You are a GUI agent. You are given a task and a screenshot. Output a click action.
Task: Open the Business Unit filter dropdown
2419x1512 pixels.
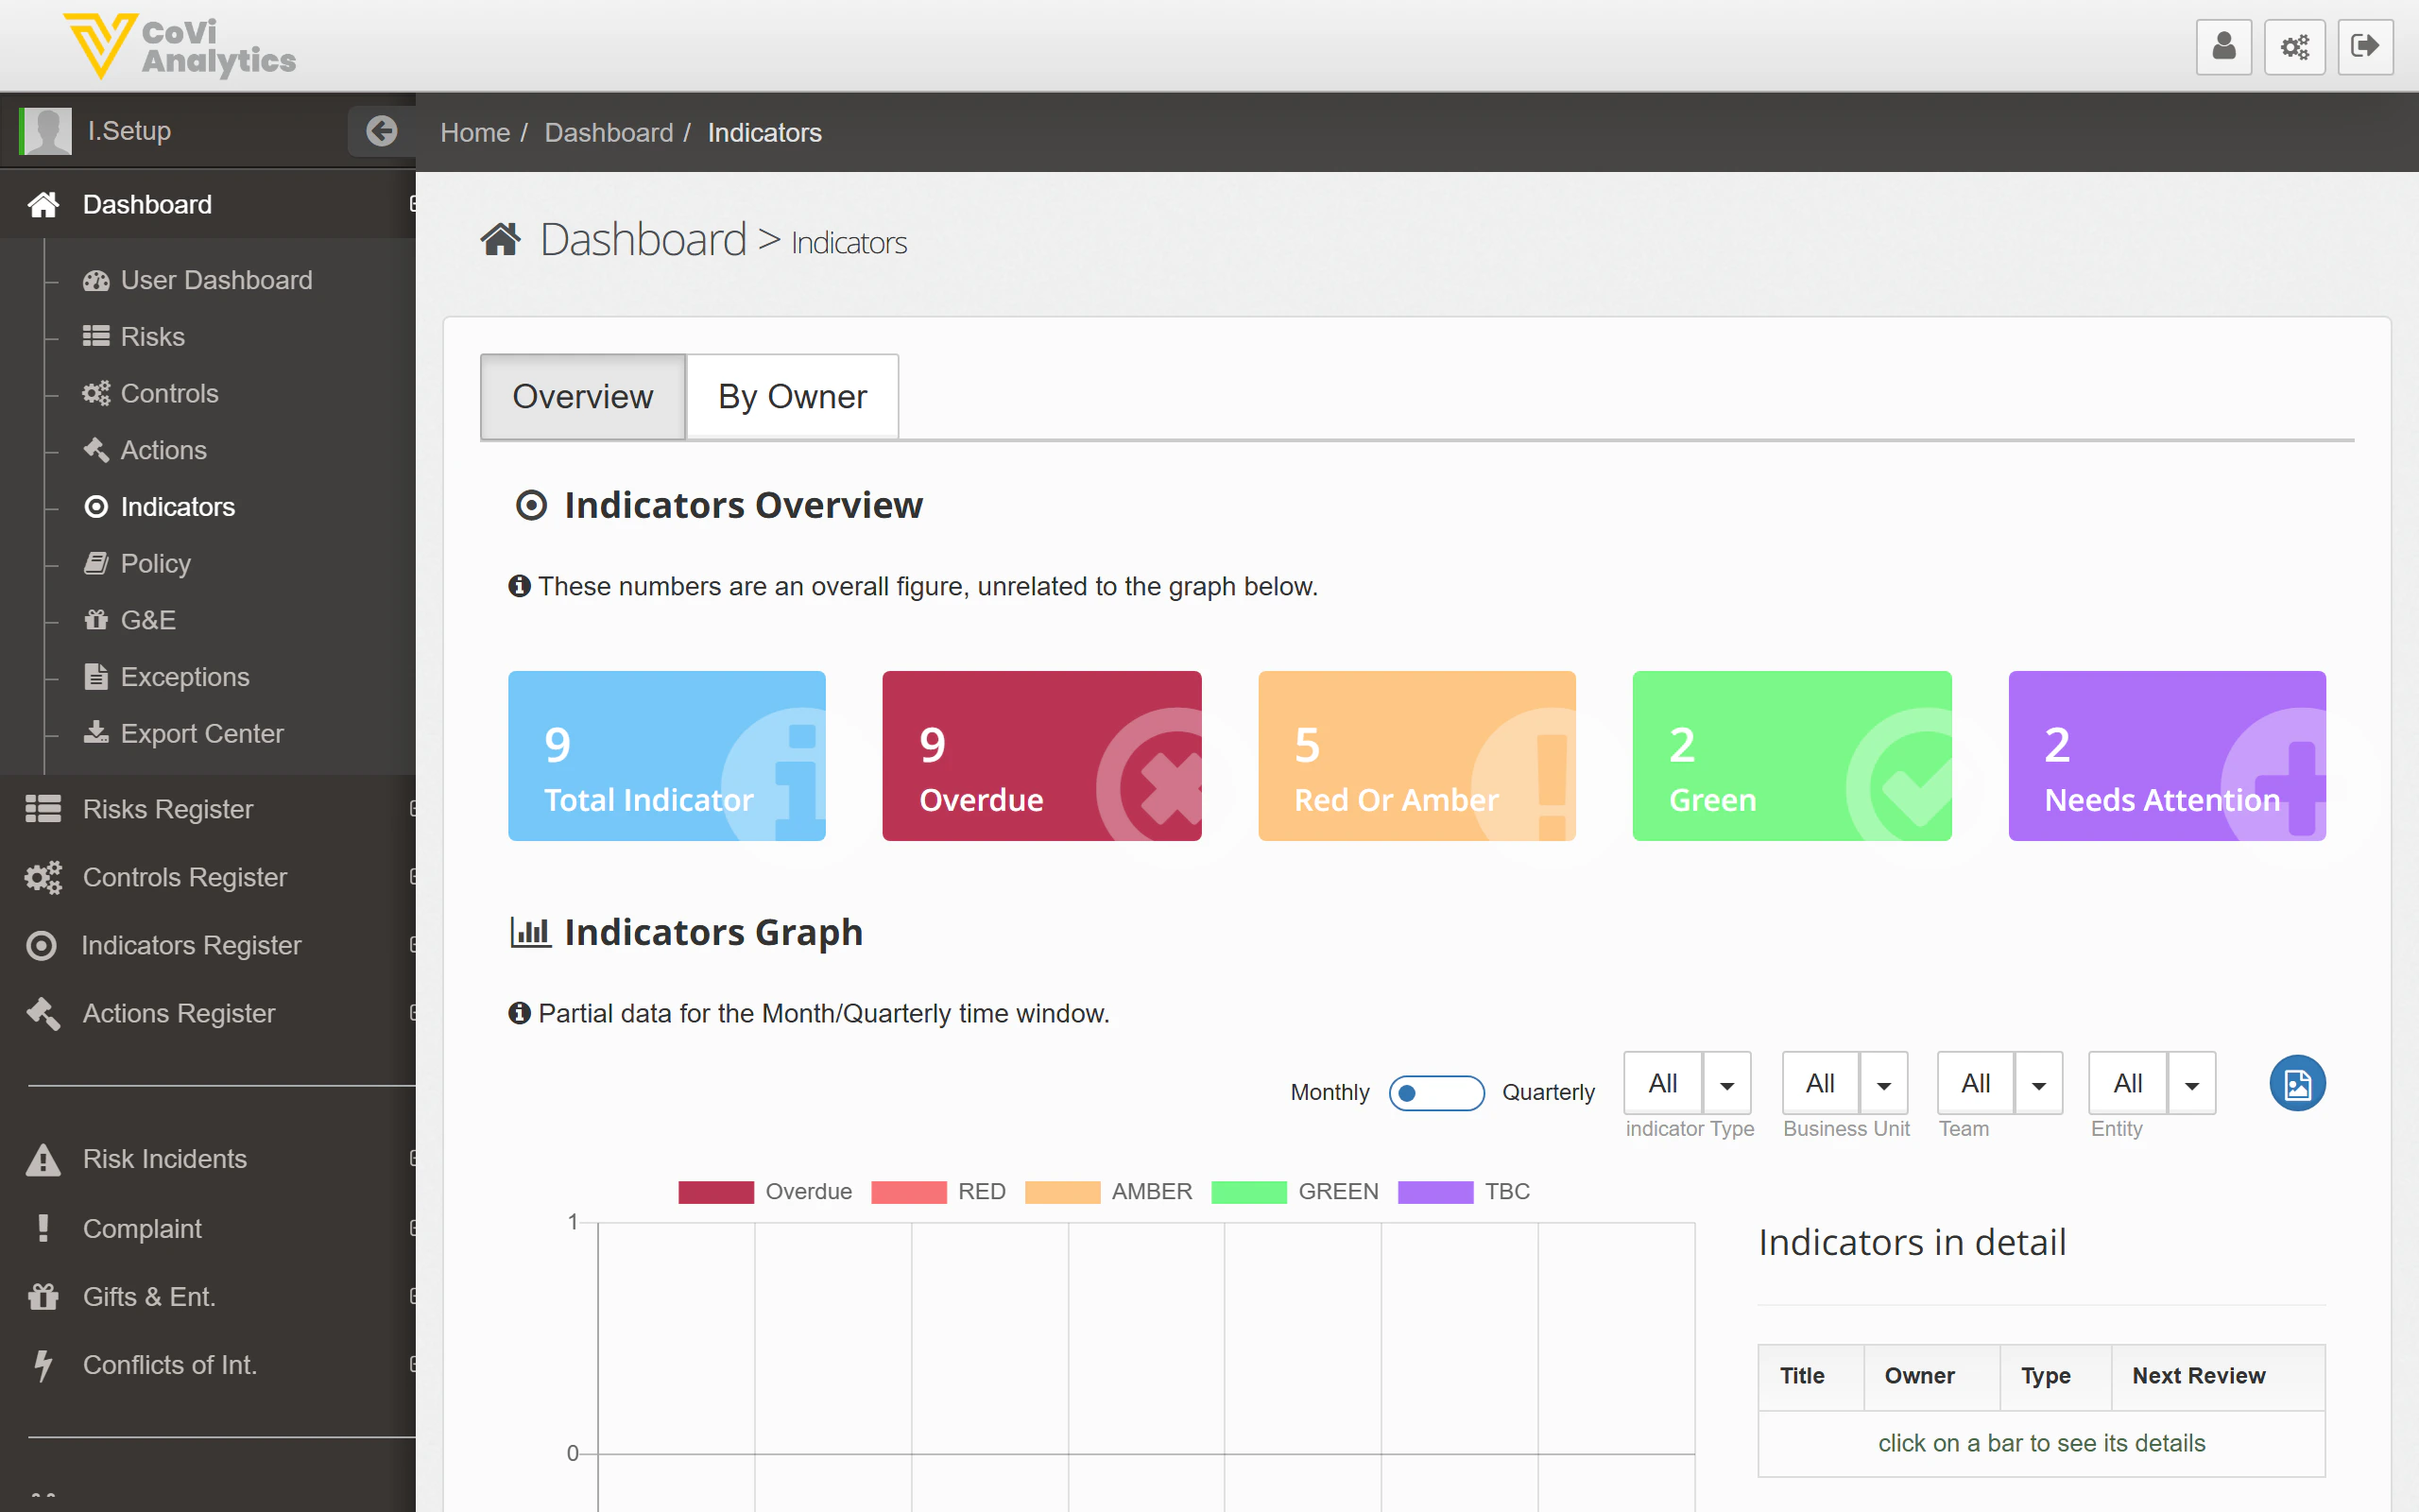click(1884, 1083)
